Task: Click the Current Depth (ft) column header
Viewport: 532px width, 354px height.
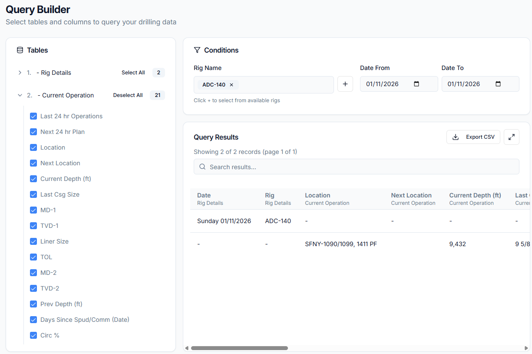Action: tap(475, 195)
